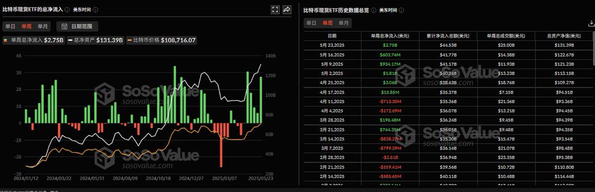Switch history table to 单月 view

pos(344,23)
